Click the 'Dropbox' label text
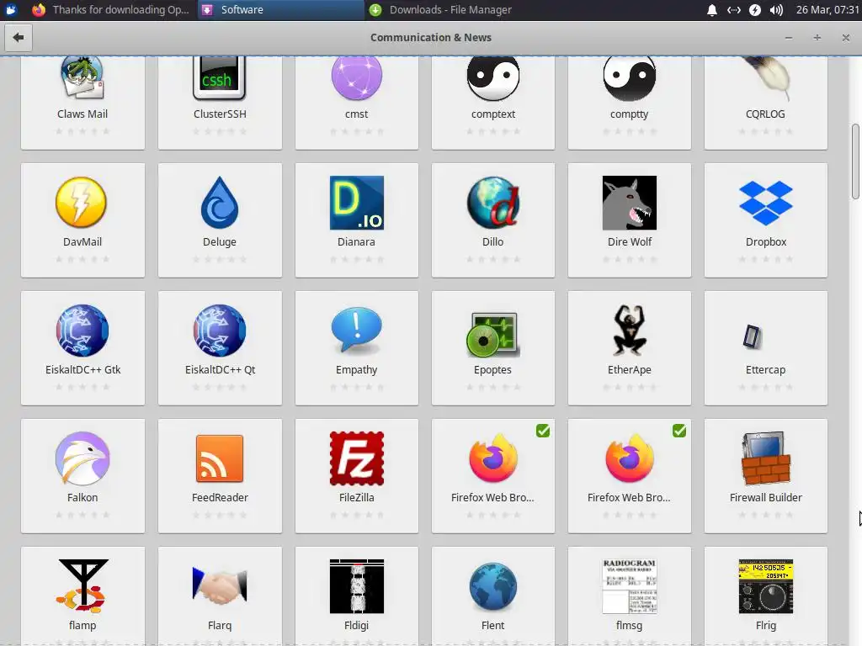862x646 pixels. click(766, 241)
